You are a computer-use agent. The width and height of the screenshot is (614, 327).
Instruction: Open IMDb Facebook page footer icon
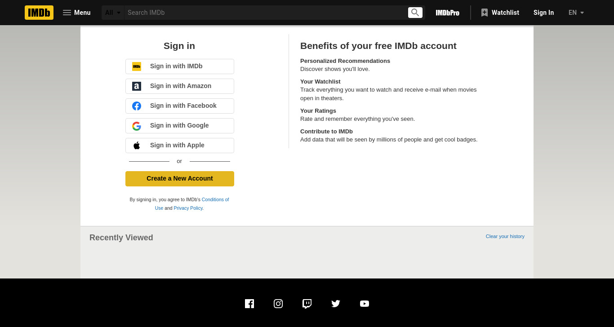tap(249, 304)
